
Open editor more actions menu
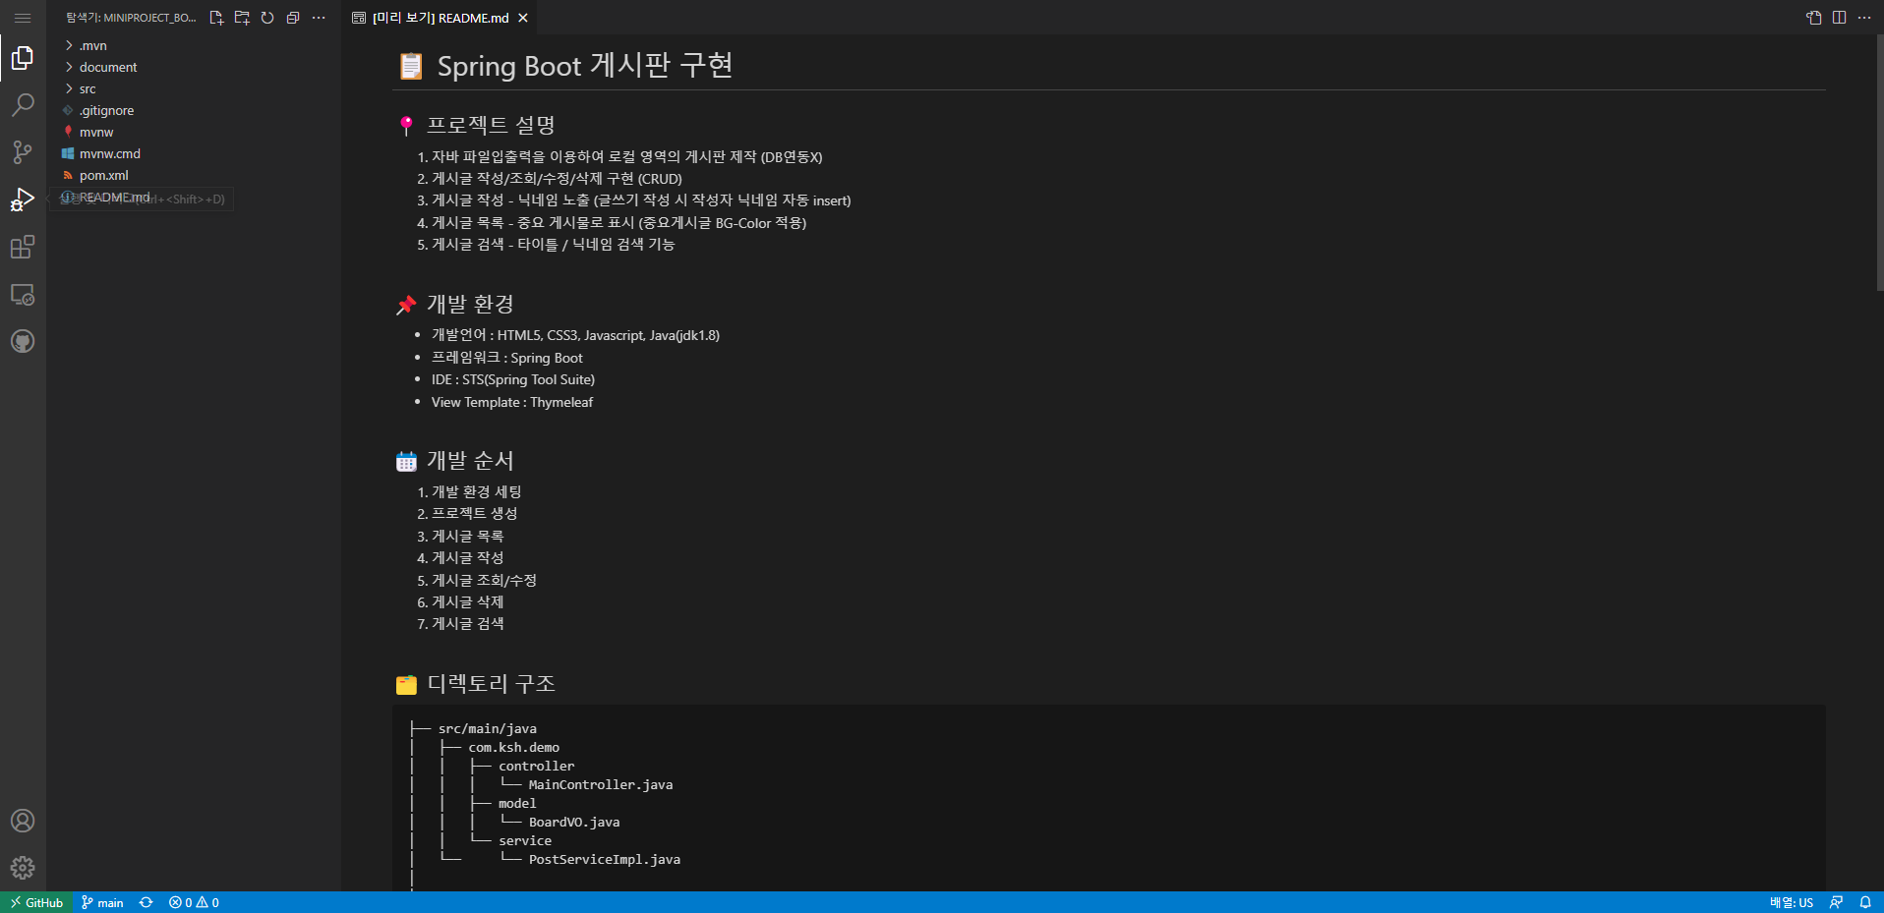point(1864,18)
